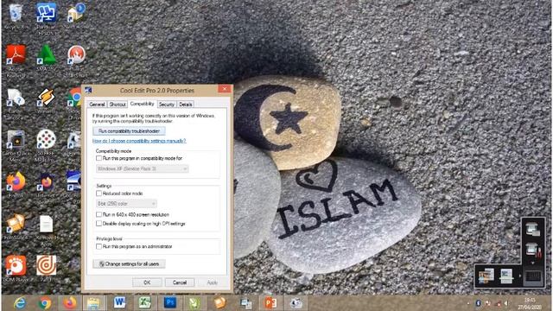
Task: Switch to the Security tab
Action: pyautogui.click(x=166, y=105)
